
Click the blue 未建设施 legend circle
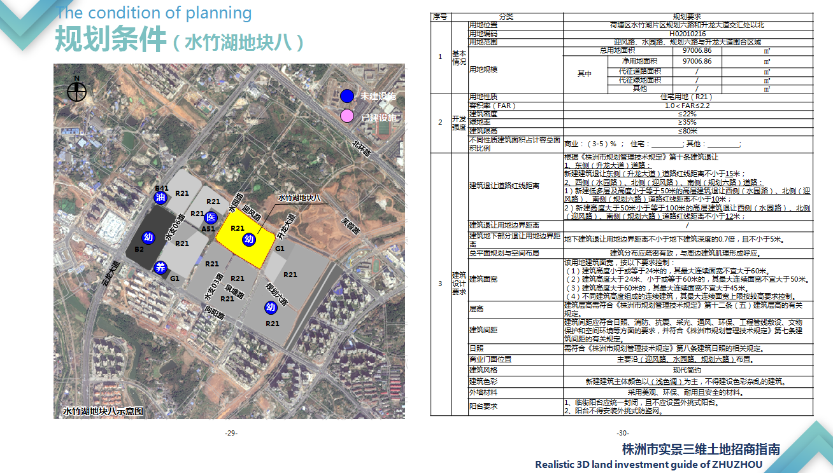[347, 96]
